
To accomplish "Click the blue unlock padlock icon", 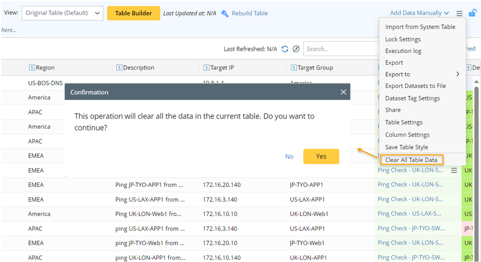I will 472,13.
